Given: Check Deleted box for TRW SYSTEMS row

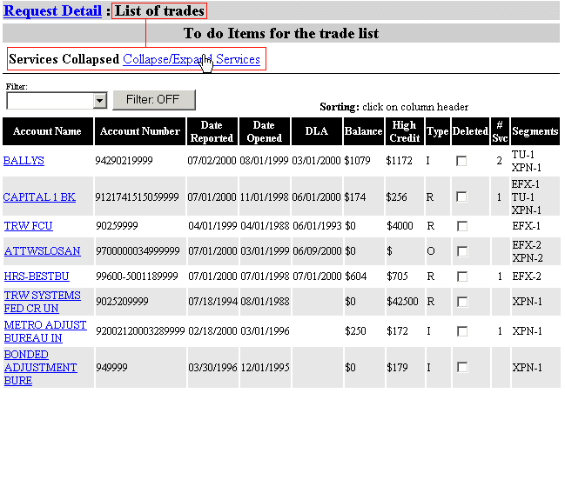Looking at the screenshot, I should (x=462, y=302).
